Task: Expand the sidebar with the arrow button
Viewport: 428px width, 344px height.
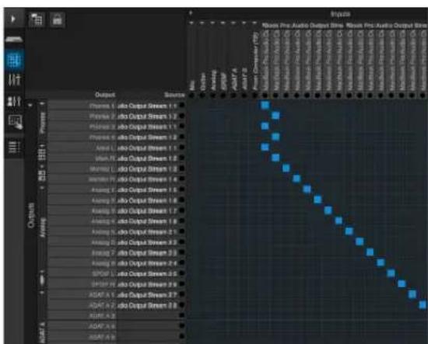Action: [12, 19]
